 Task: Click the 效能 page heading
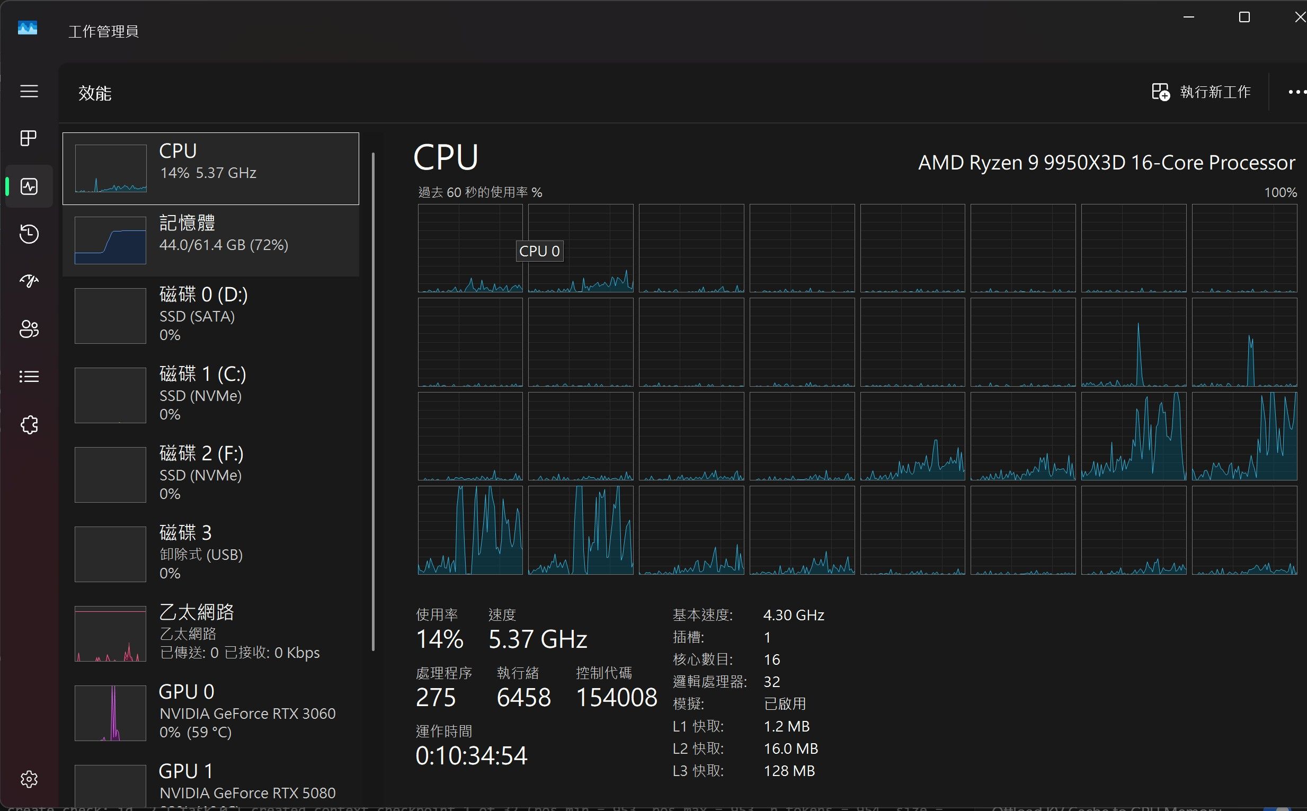click(x=95, y=93)
